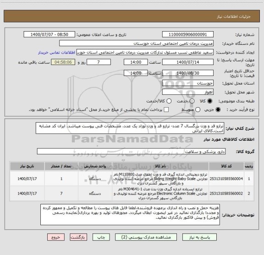Click the جزئیات اطلاعات نیاز header title

click(x=234, y=16)
